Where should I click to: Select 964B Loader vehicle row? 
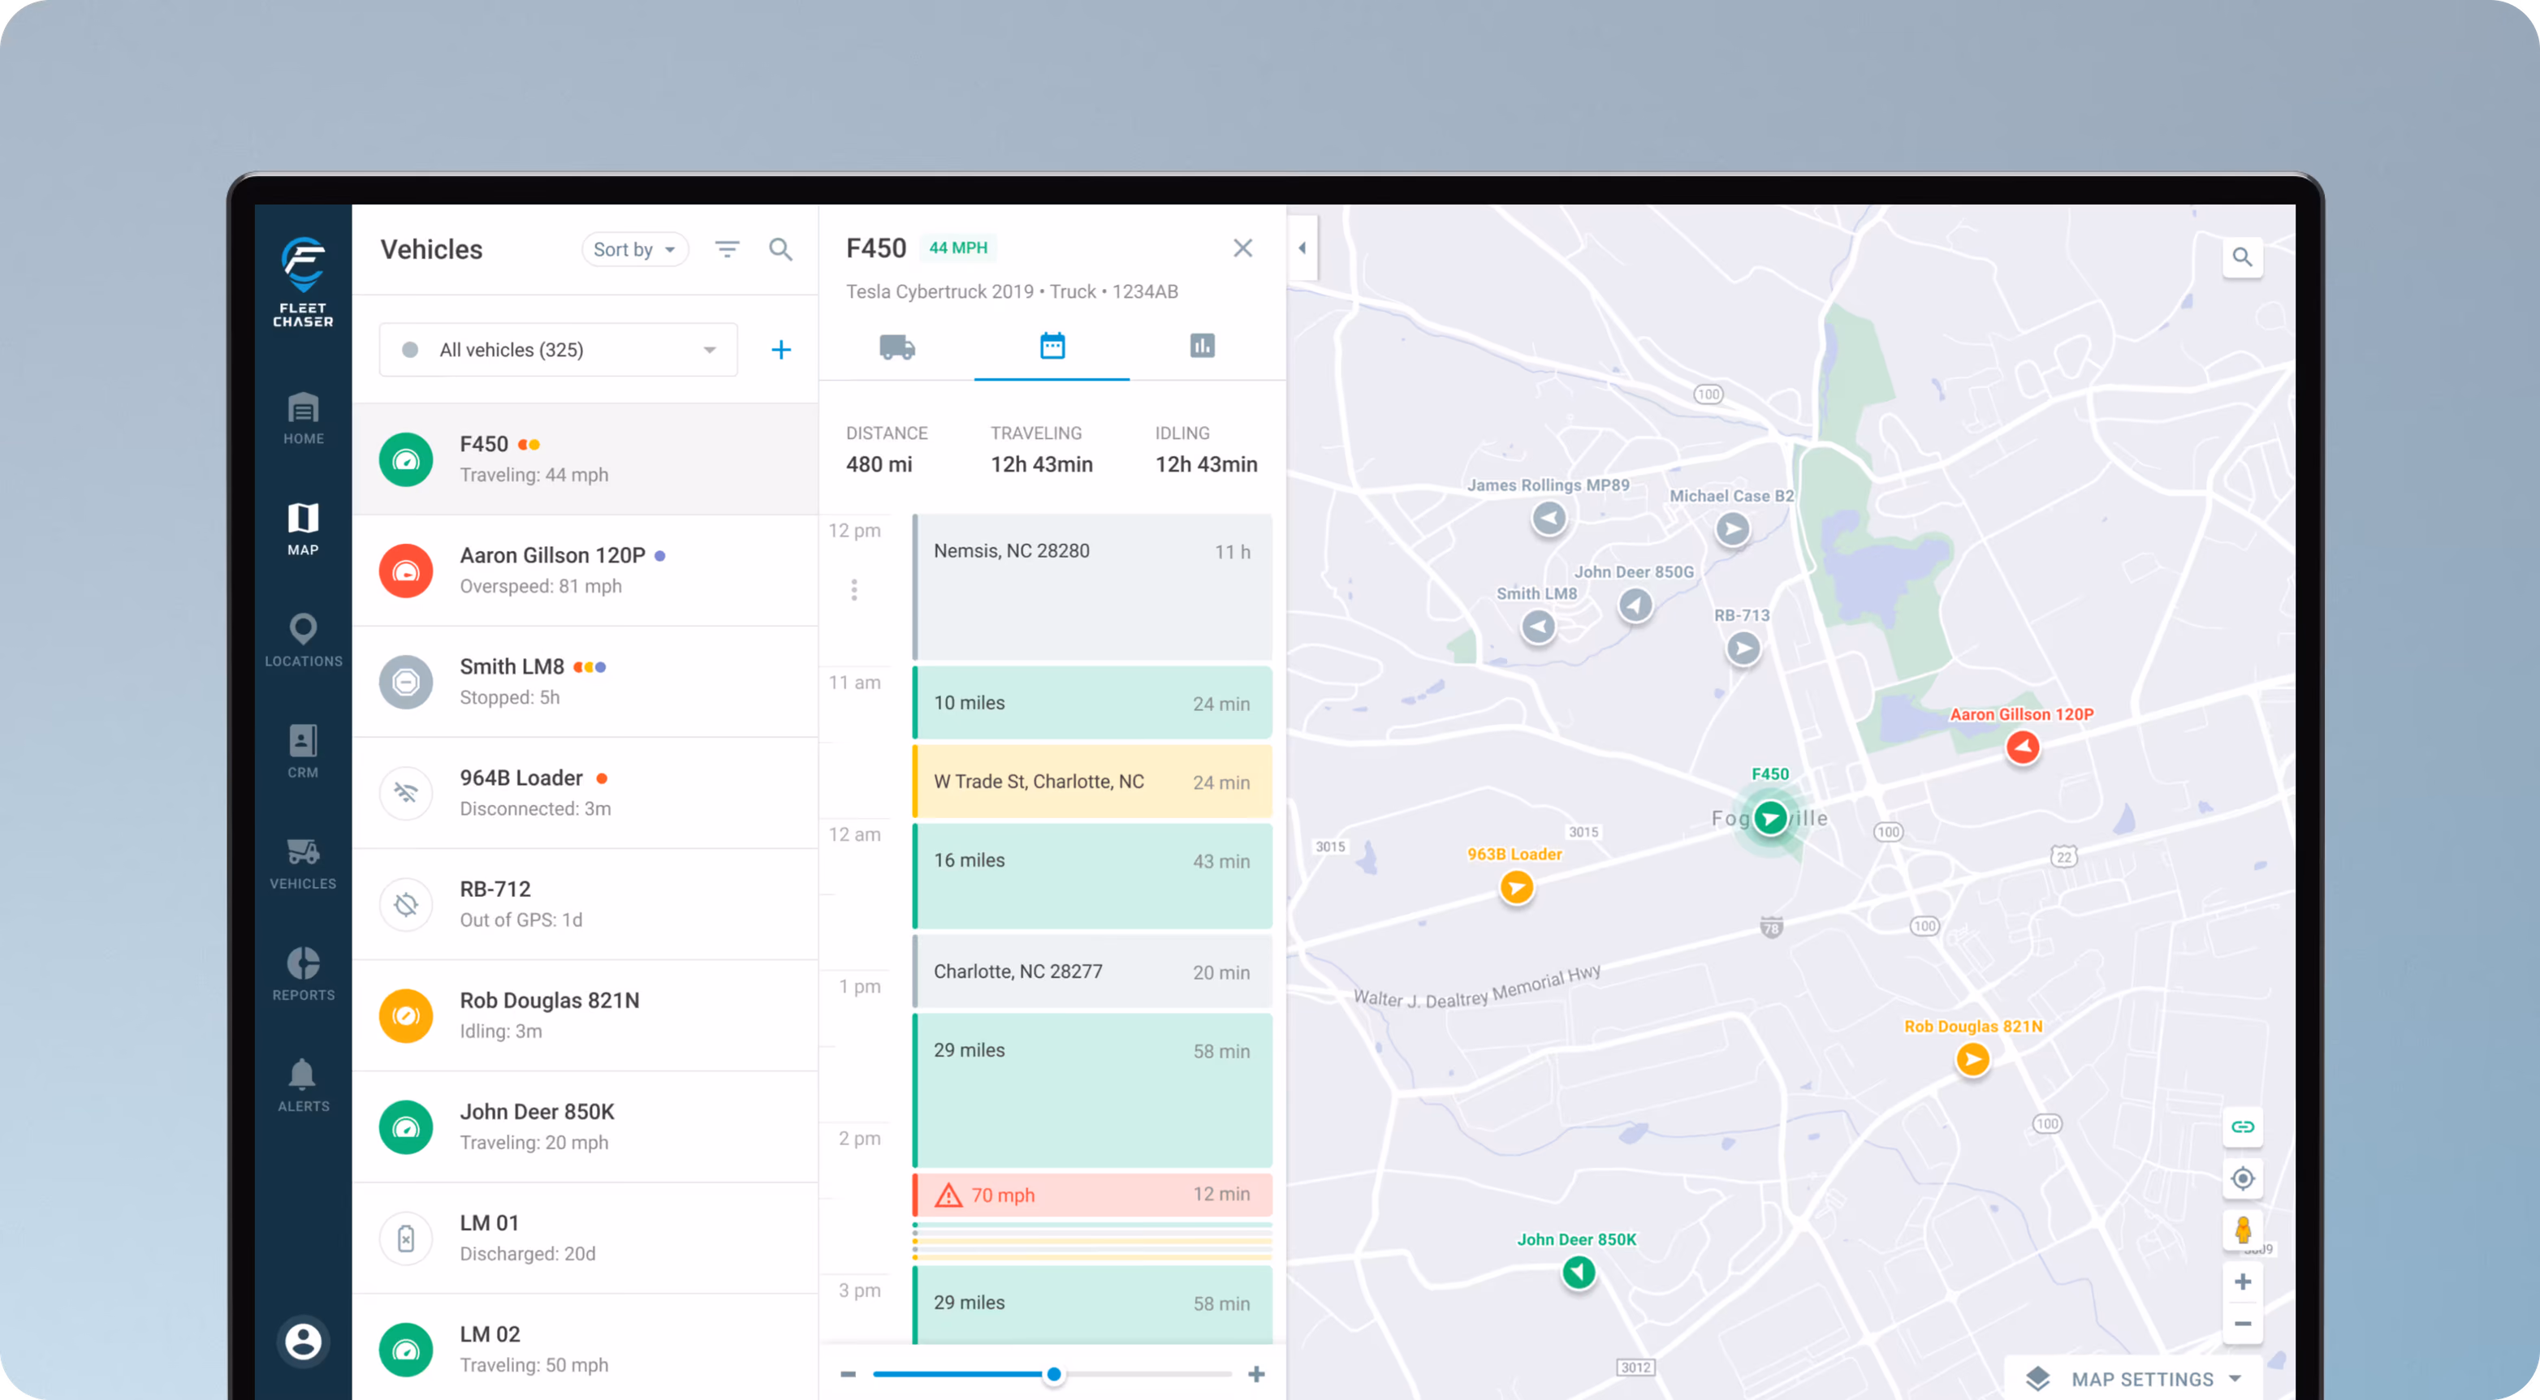585,793
